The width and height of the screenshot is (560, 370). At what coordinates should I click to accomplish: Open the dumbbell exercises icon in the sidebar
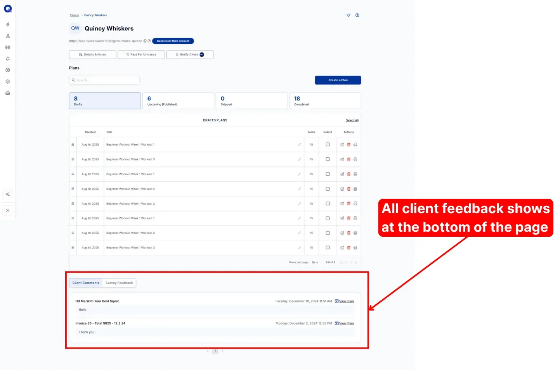tap(8, 47)
